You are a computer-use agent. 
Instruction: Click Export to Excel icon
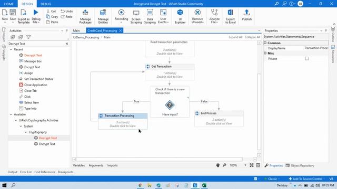coord(231,13)
